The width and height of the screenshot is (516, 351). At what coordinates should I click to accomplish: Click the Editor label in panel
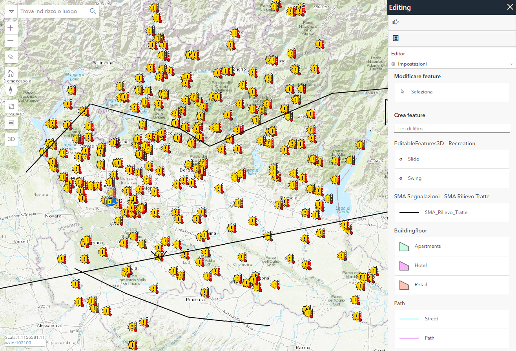pos(398,54)
